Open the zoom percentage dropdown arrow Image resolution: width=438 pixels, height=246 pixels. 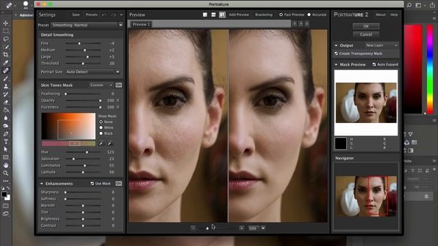point(263,228)
